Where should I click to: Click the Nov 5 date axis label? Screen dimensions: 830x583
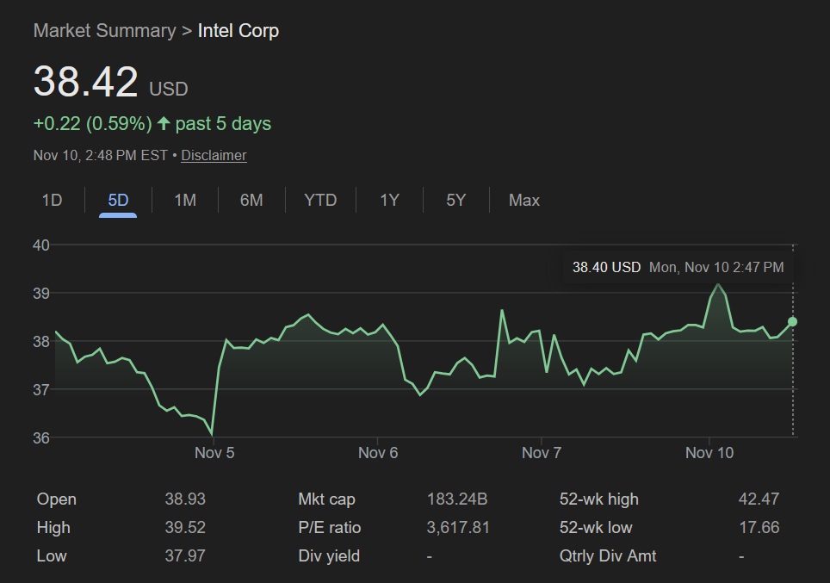pos(214,453)
